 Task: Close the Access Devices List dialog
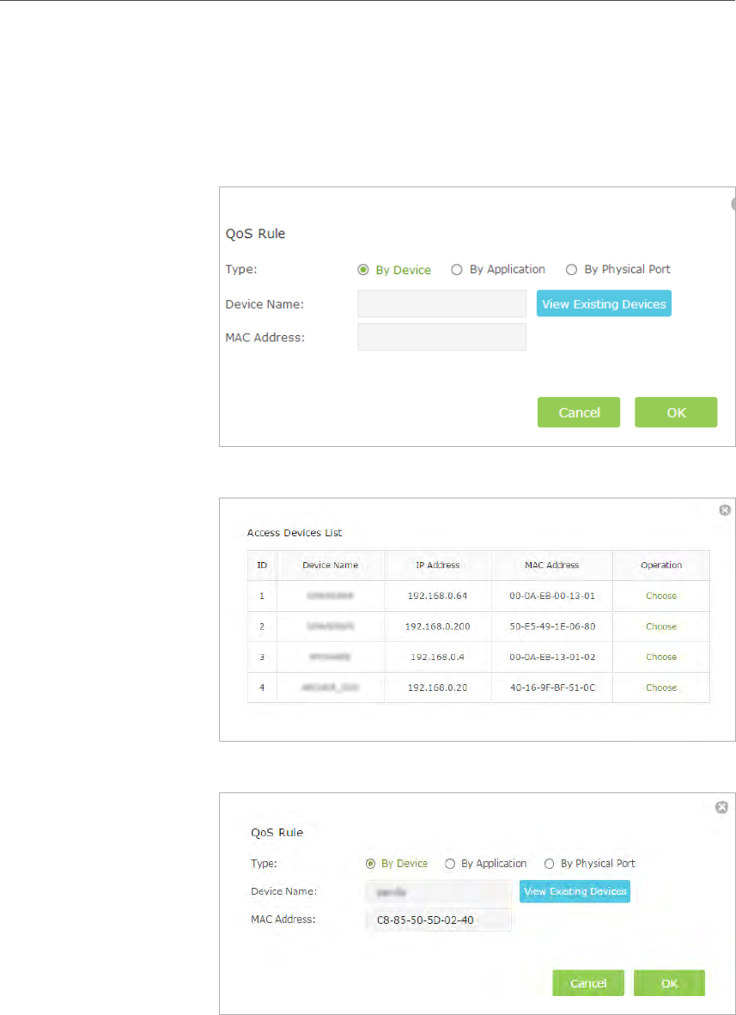pyautogui.click(x=725, y=511)
